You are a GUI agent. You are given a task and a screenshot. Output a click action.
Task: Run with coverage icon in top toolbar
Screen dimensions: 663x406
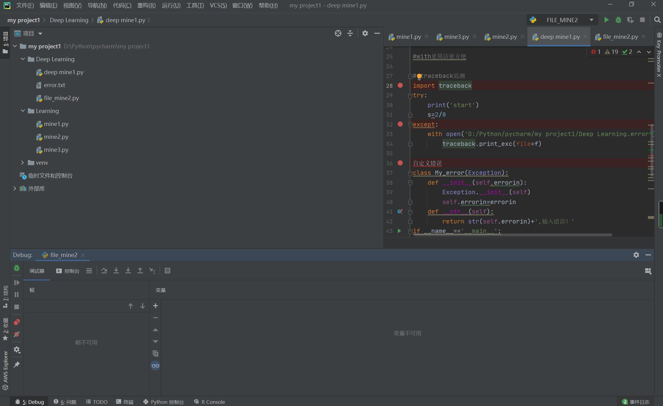[x=630, y=20]
